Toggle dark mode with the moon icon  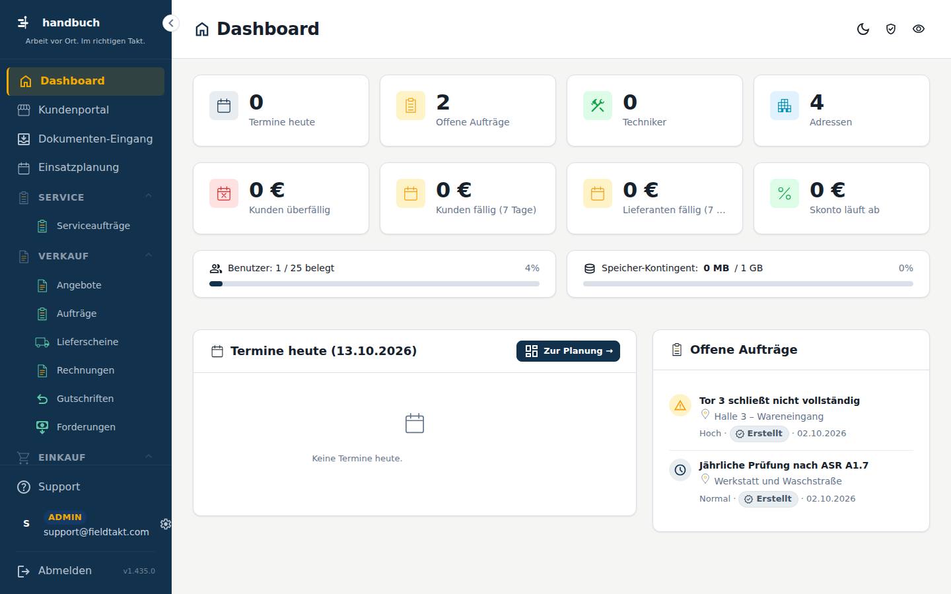(863, 29)
